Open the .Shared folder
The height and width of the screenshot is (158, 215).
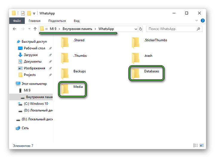pos(73,42)
